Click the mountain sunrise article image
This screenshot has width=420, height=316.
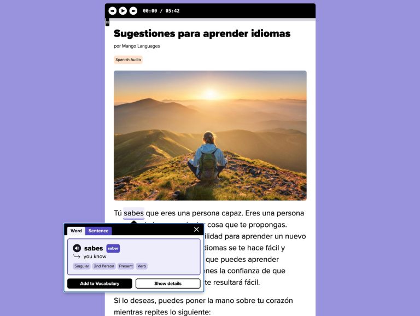tap(210, 136)
